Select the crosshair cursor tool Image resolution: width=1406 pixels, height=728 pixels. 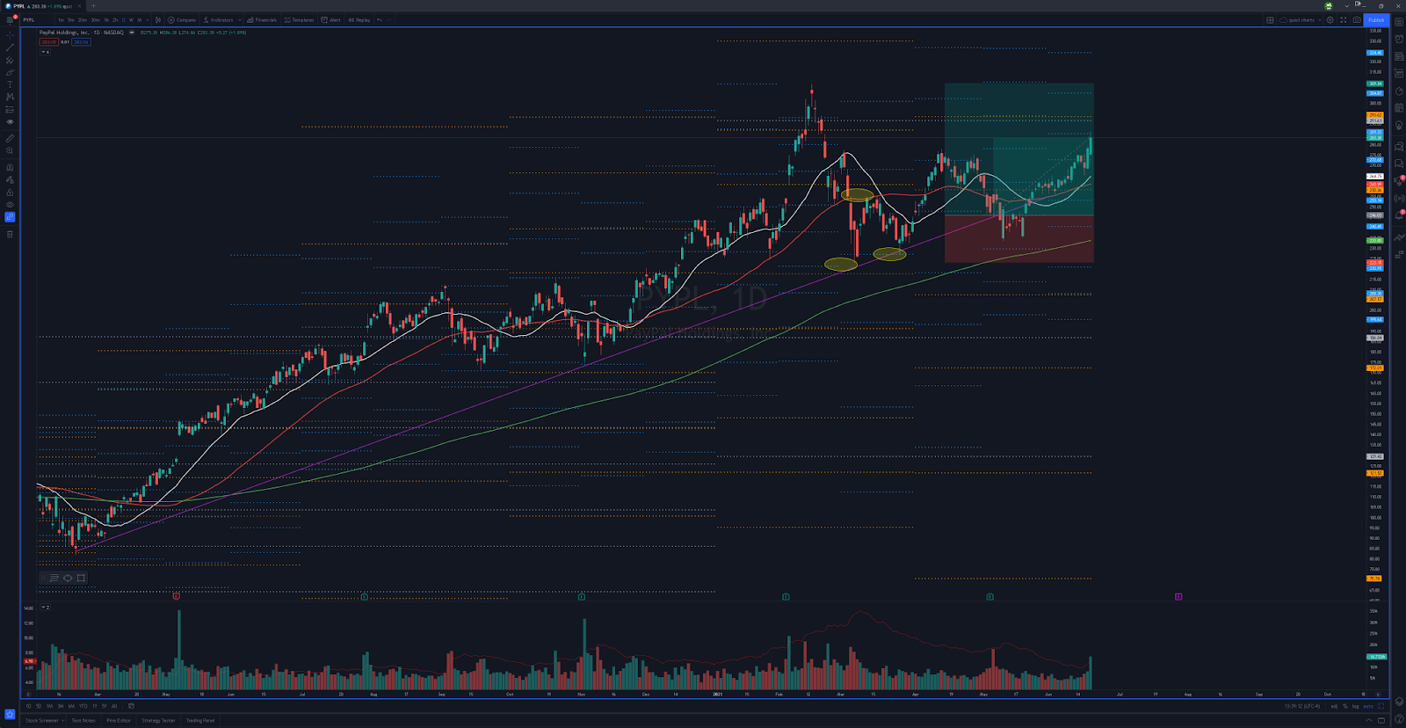pyautogui.click(x=10, y=35)
